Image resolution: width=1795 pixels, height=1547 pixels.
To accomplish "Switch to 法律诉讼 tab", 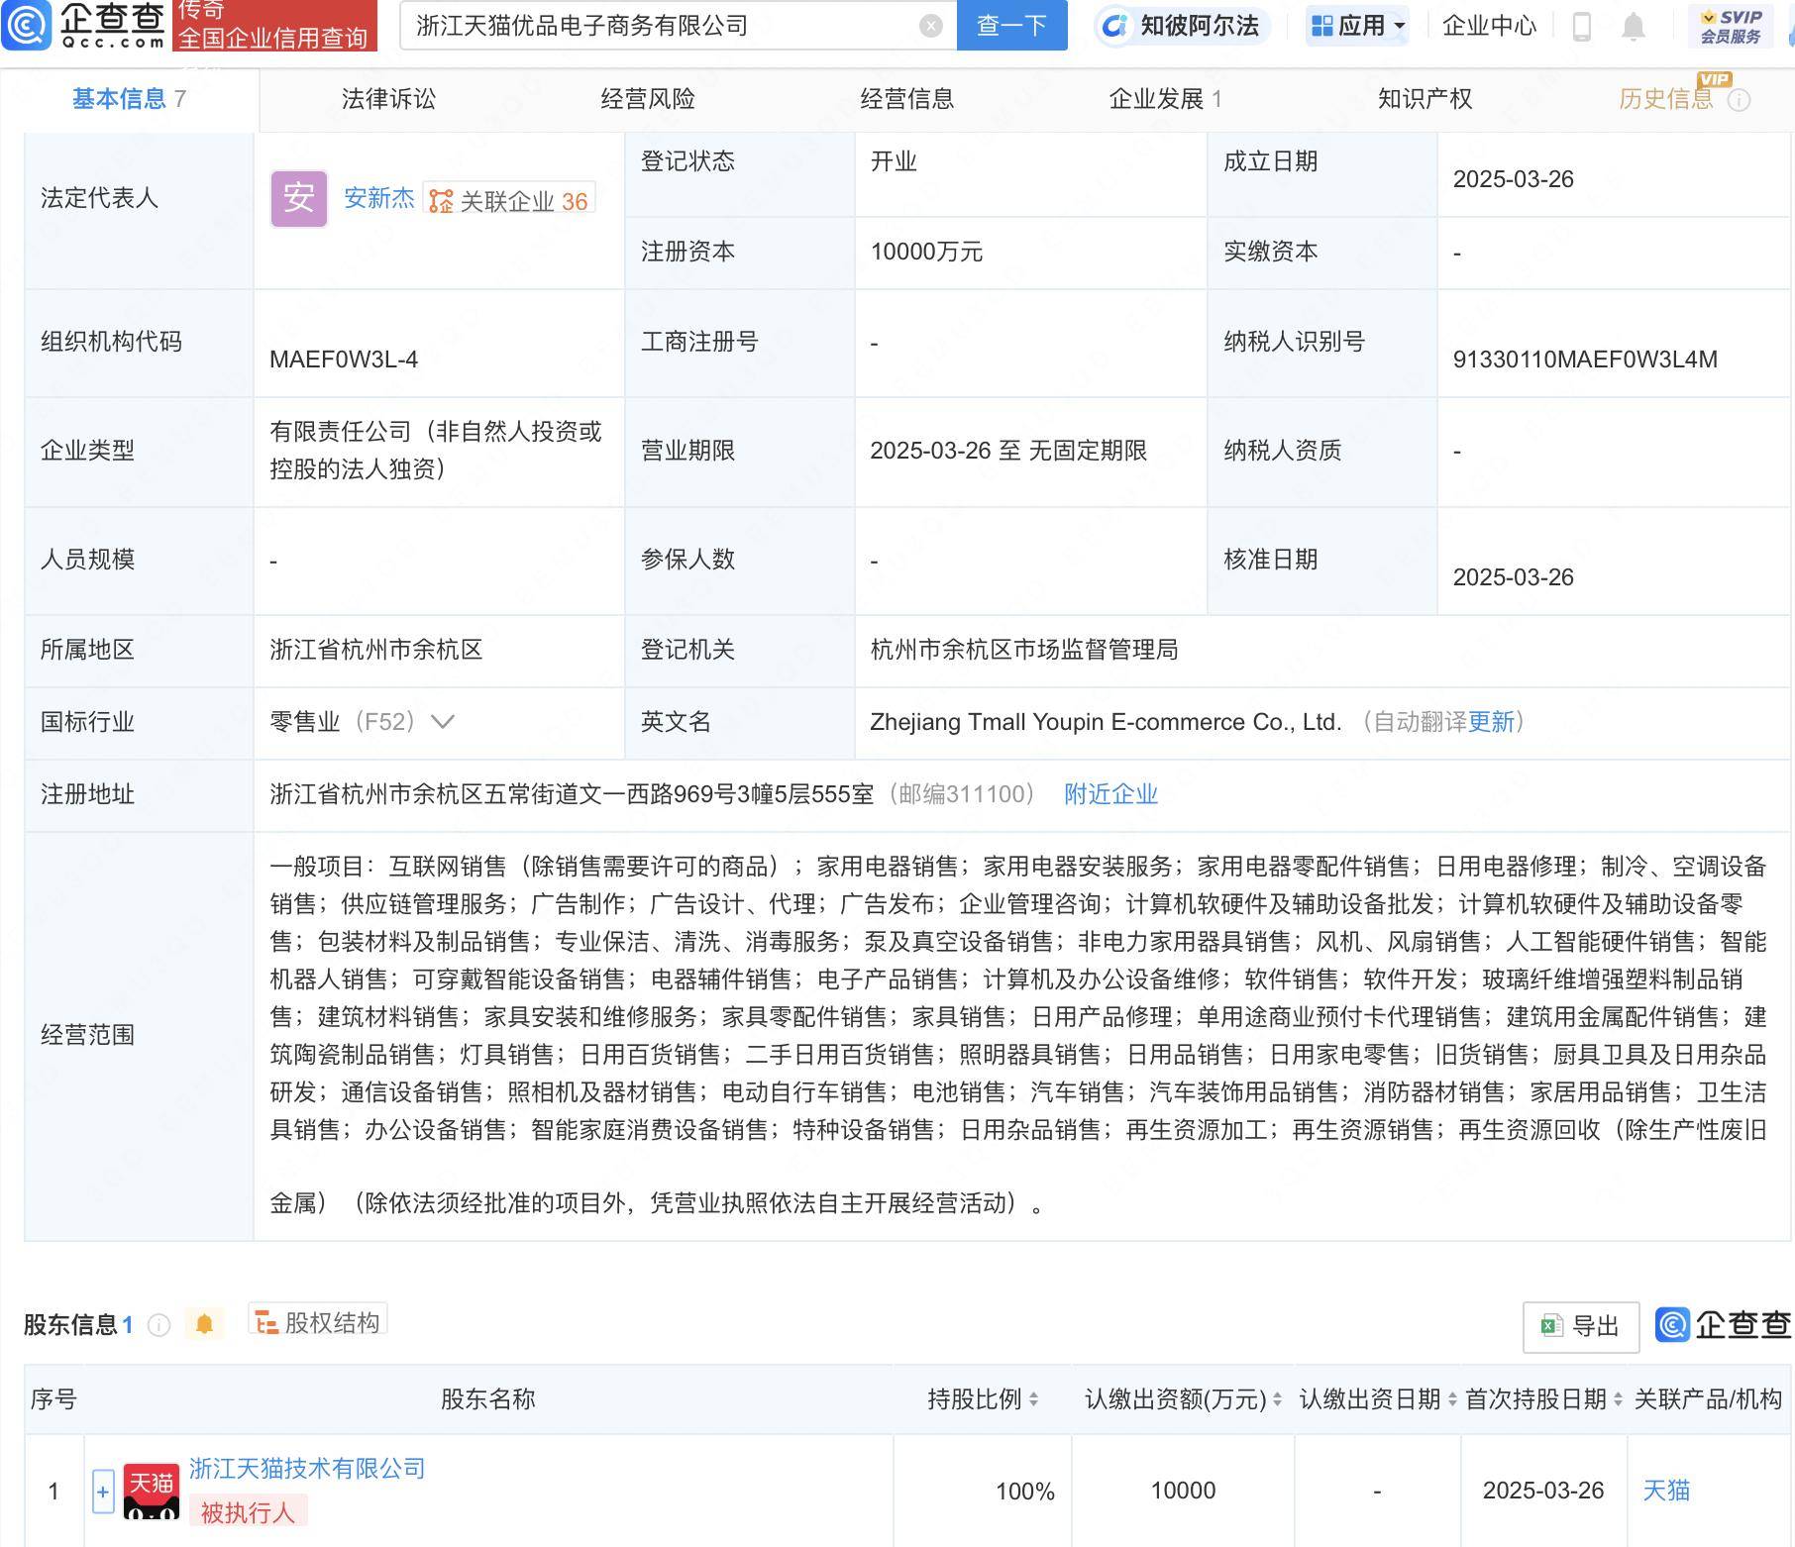I will click(x=388, y=99).
